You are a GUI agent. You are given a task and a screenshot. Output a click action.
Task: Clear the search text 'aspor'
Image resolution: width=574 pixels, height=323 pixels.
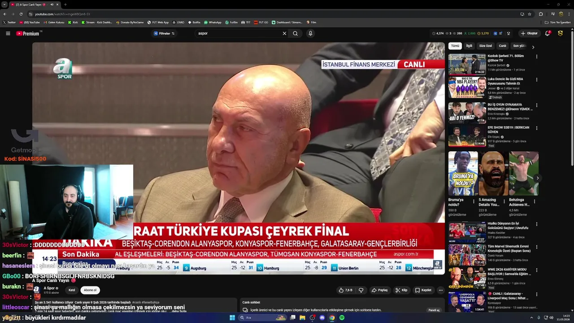tap(284, 33)
